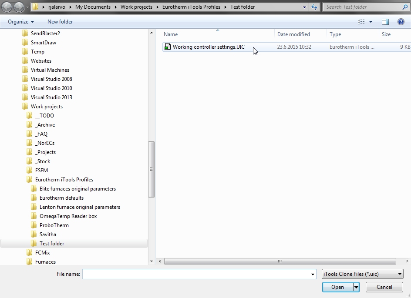Click the address bar folder icon
This screenshot has width=411, height=298.
36,7
